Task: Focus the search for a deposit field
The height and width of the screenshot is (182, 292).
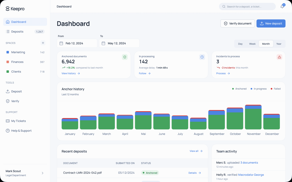Action: point(247,7)
